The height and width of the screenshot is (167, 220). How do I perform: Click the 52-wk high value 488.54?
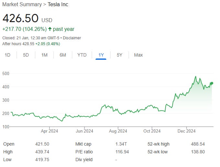point(198,144)
